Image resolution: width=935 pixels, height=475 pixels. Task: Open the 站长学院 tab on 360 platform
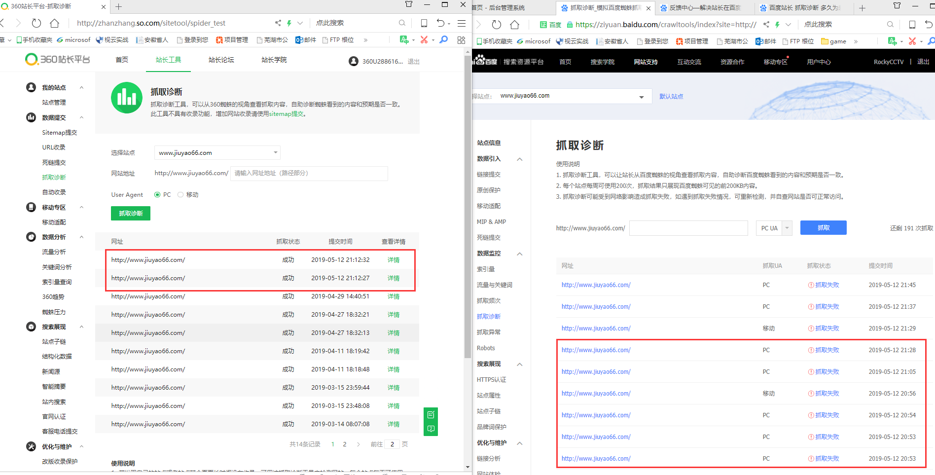(x=274, y=60)
